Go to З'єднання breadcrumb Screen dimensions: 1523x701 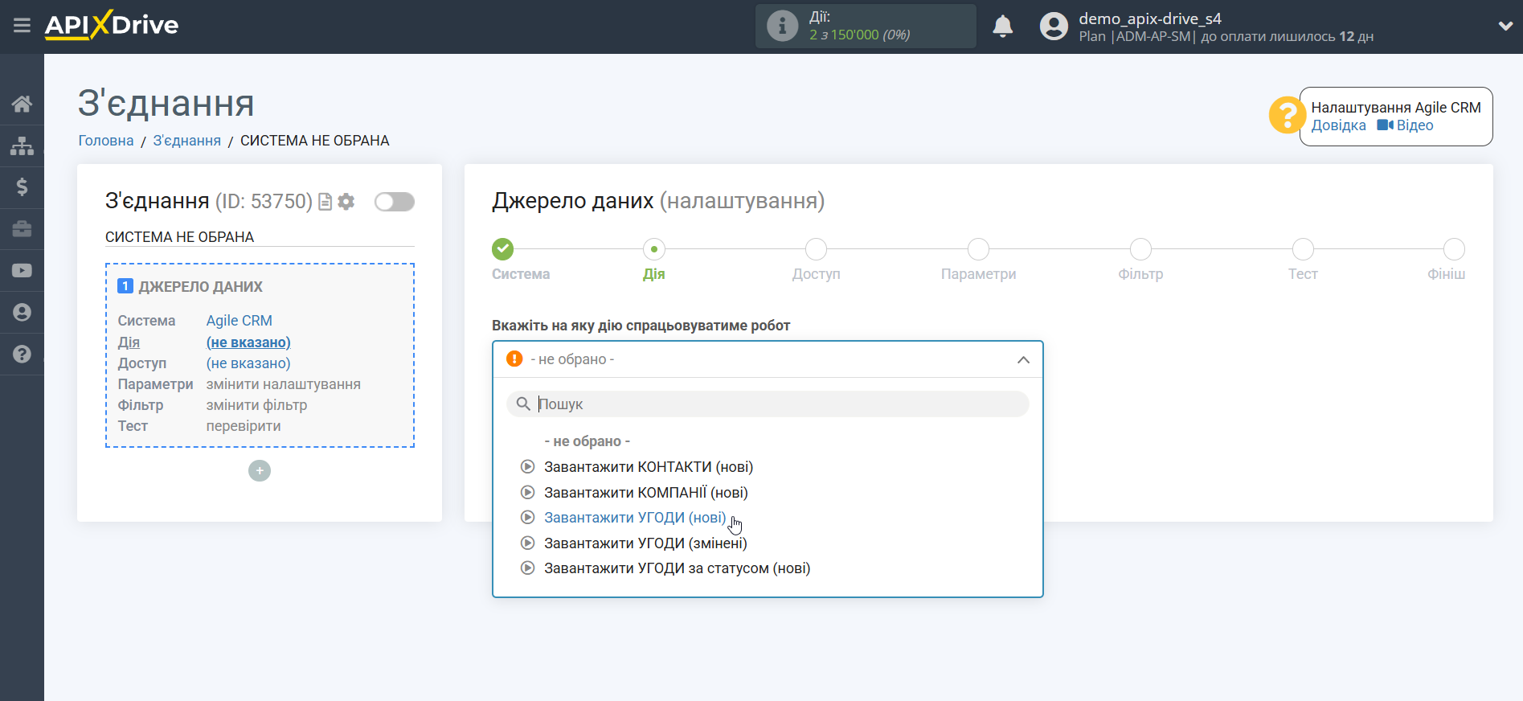point(187,141)
